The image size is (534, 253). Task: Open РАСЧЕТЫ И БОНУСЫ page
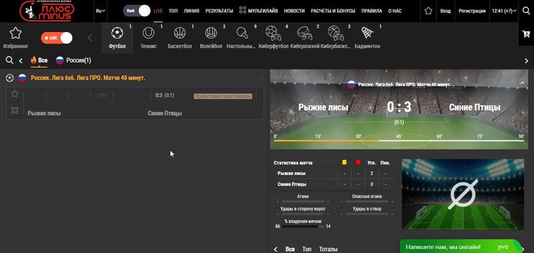click(x=332, y=11)
